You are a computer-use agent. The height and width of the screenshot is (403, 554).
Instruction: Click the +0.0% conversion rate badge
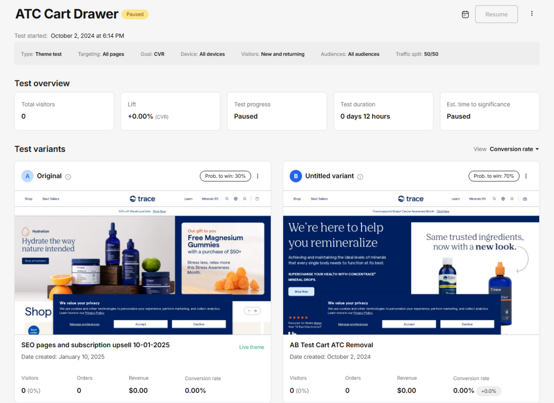click(488, 391)
